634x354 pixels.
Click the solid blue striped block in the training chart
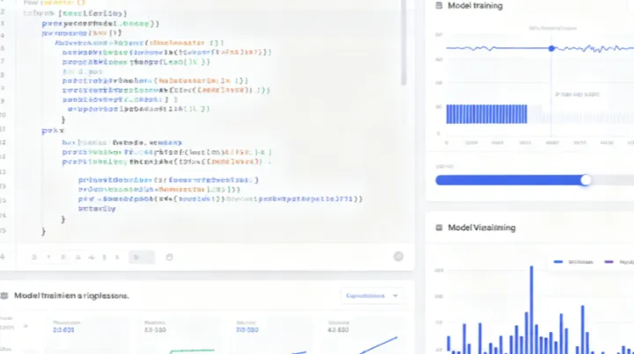(486, 113)
